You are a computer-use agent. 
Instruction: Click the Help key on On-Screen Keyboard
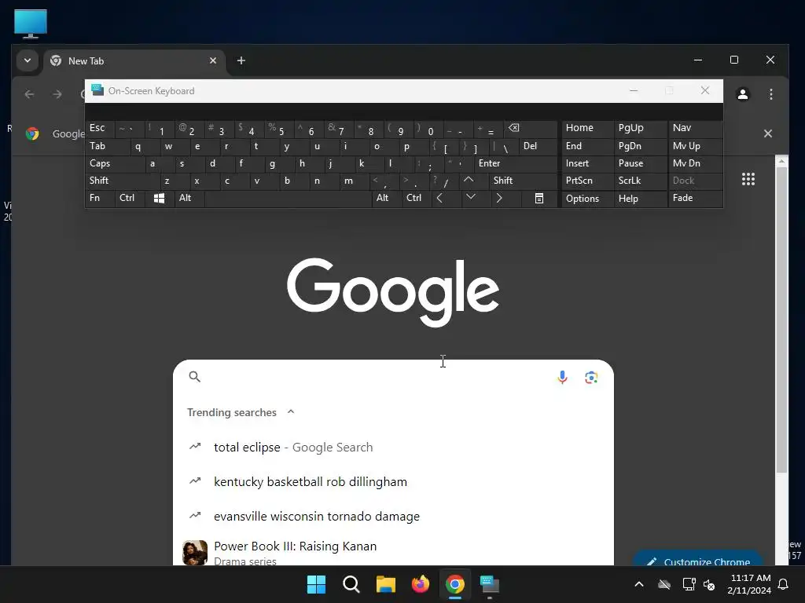point(641,199)
